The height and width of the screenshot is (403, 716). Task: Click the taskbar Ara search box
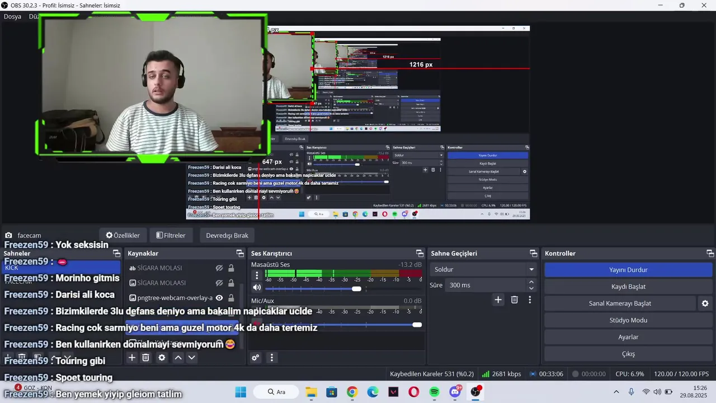pyautogui.click(x=277, y=392)
